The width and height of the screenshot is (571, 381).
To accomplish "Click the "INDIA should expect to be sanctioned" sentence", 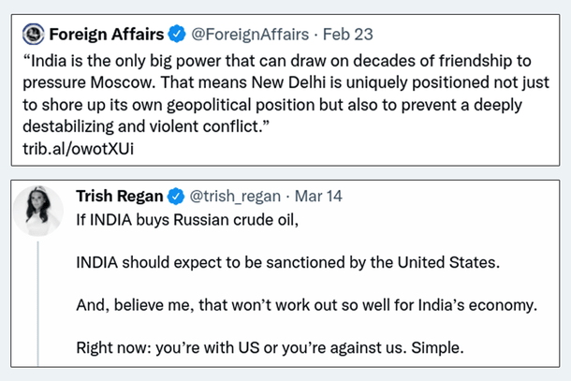I will [x=287, y=261].
